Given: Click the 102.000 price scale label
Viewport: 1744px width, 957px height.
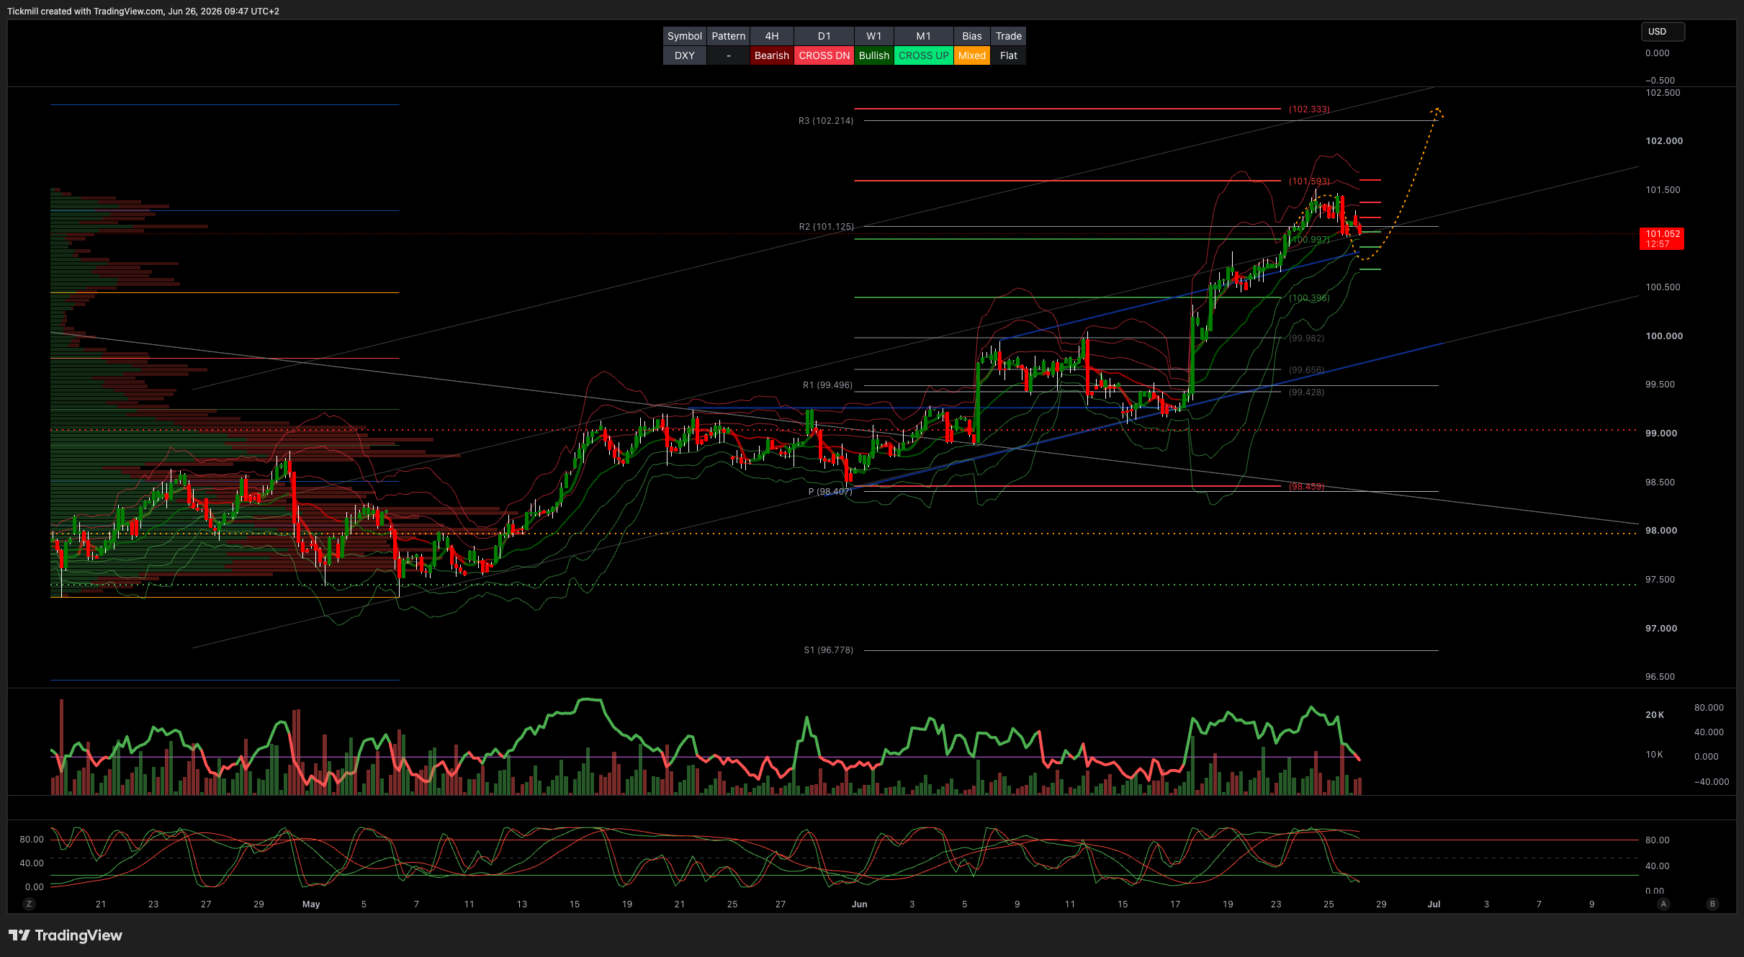Looking at the screenshot, I should click(1664, 141).
